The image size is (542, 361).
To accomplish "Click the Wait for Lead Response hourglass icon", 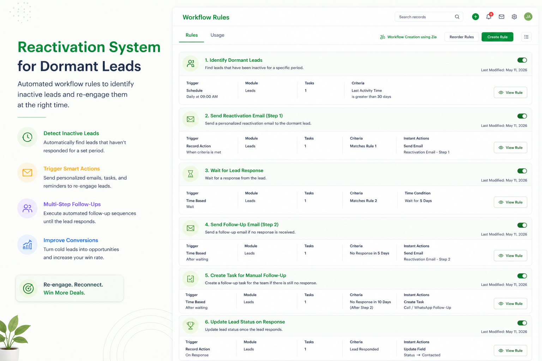I will [x=191, y=174].
